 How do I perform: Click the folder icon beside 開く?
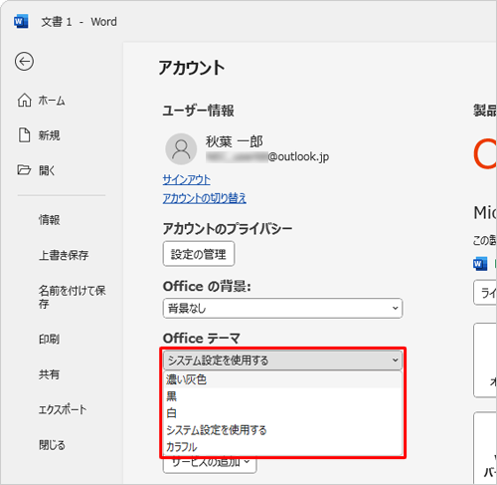24,170
